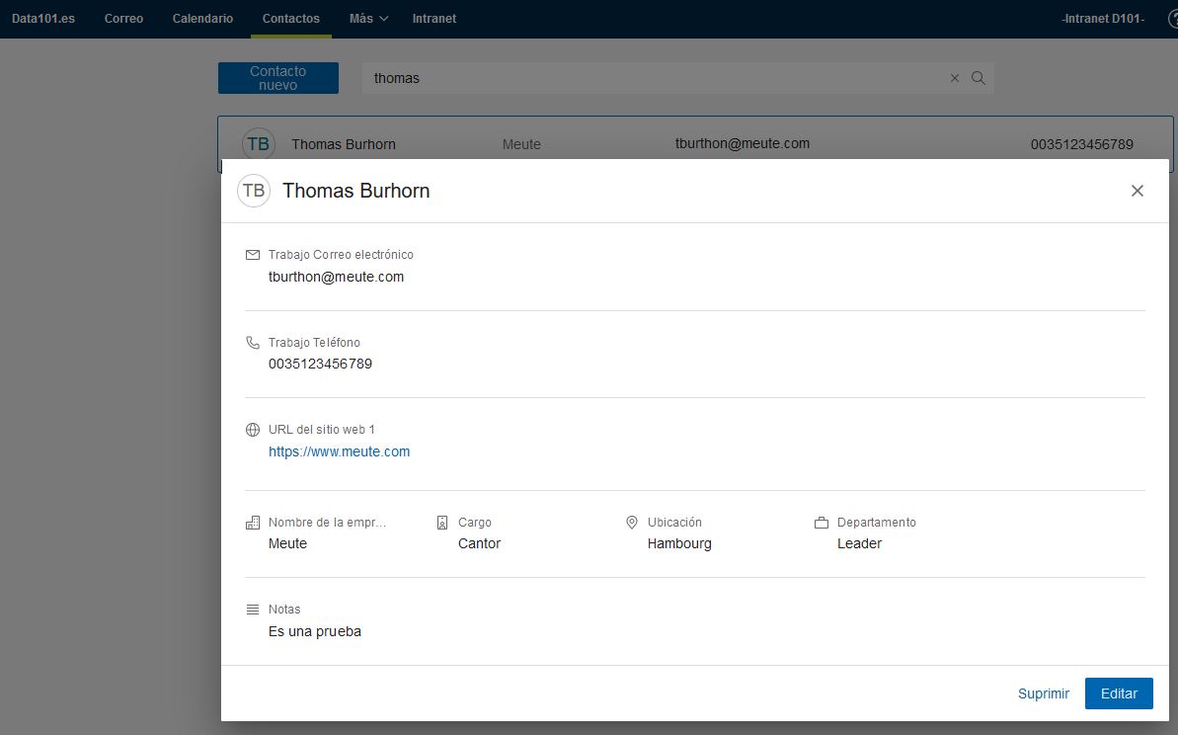Clear the search field with the X
This screenshot has width=1178, height=735.
[x=955, y=78]
